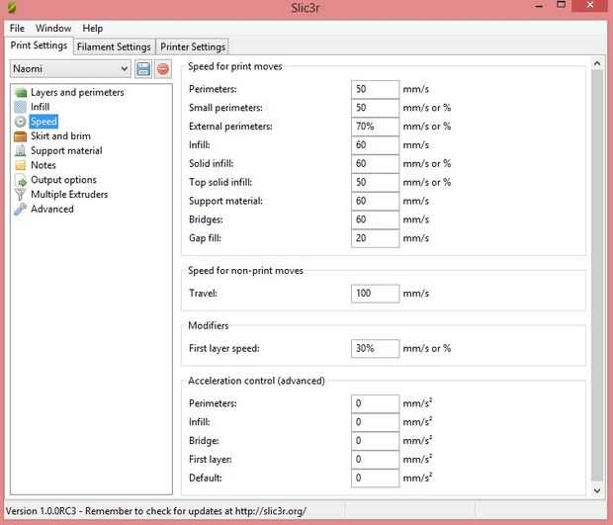Open Multiple Extruders settings
The image size is (613, 525).
point(69,195)
